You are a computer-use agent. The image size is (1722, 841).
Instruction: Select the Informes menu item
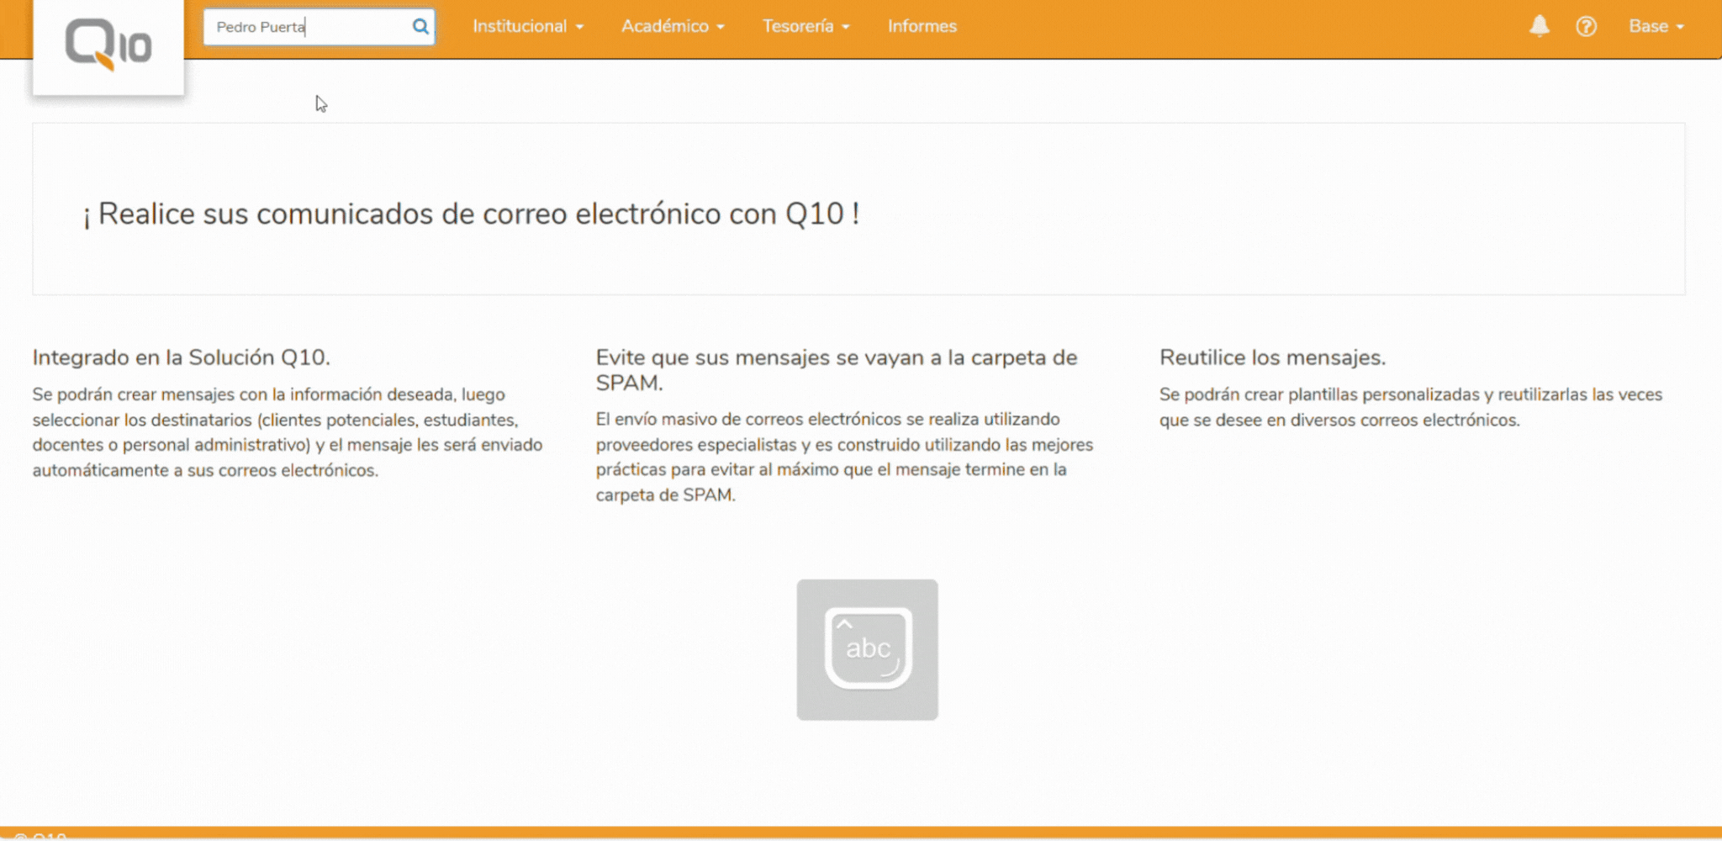[922, 26]
